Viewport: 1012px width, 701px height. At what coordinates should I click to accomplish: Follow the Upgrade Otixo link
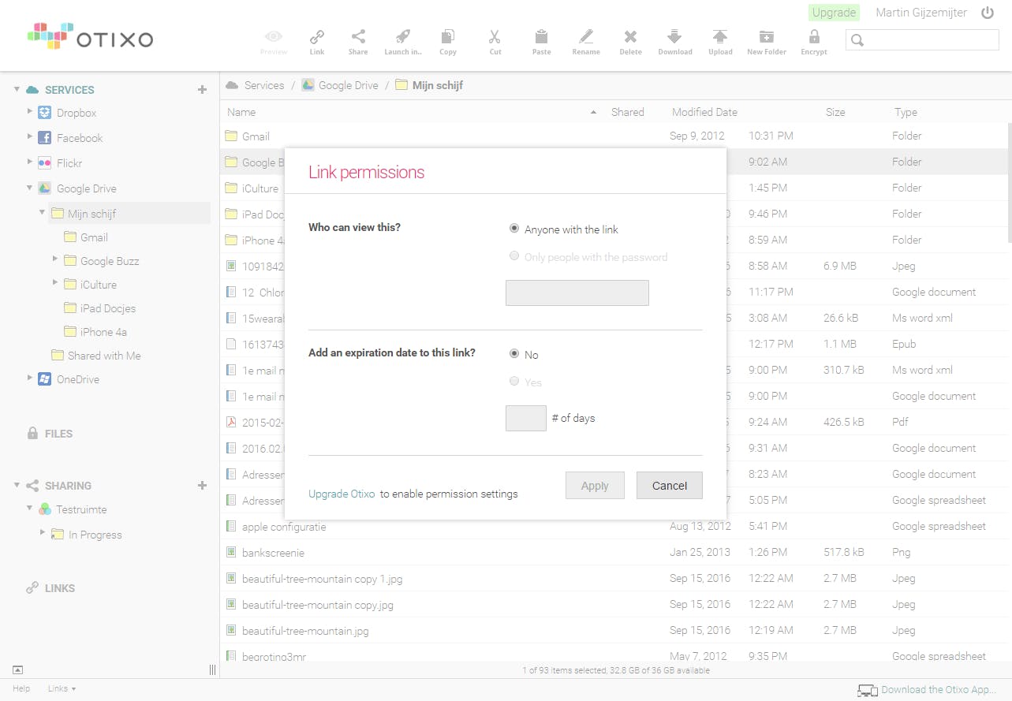point(342,494)
